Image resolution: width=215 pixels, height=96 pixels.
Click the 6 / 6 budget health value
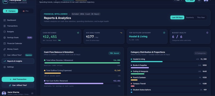pos(177,37)
